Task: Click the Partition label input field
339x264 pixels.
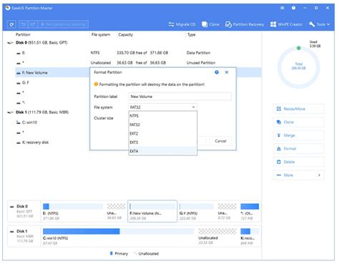Action: click(180, 97)
